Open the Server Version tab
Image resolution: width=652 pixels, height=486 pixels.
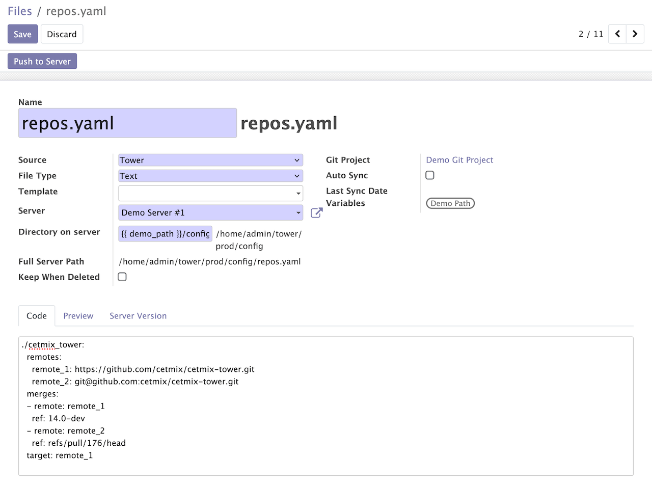(138, 316)
